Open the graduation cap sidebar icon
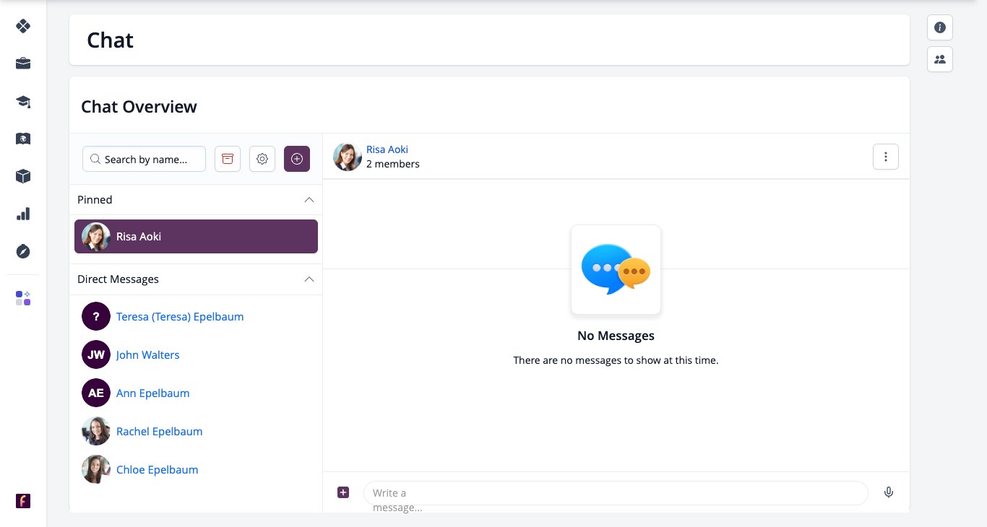 (23, 101)
